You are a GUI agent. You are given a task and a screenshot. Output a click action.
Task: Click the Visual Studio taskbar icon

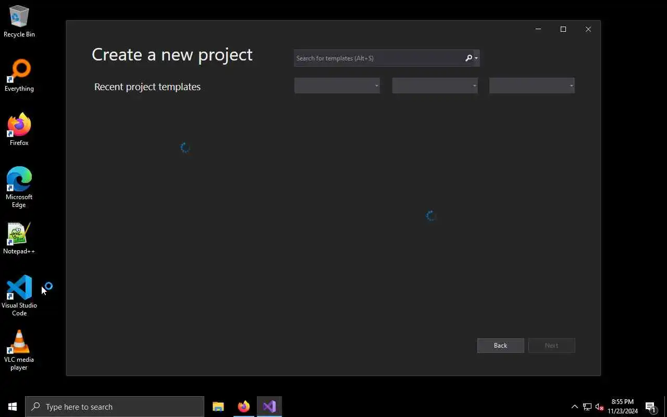click(269, 407)
